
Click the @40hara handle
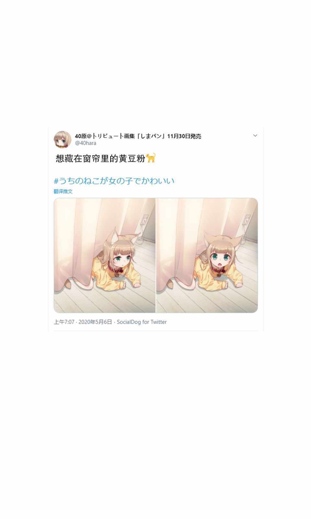(x=86, y=143)
